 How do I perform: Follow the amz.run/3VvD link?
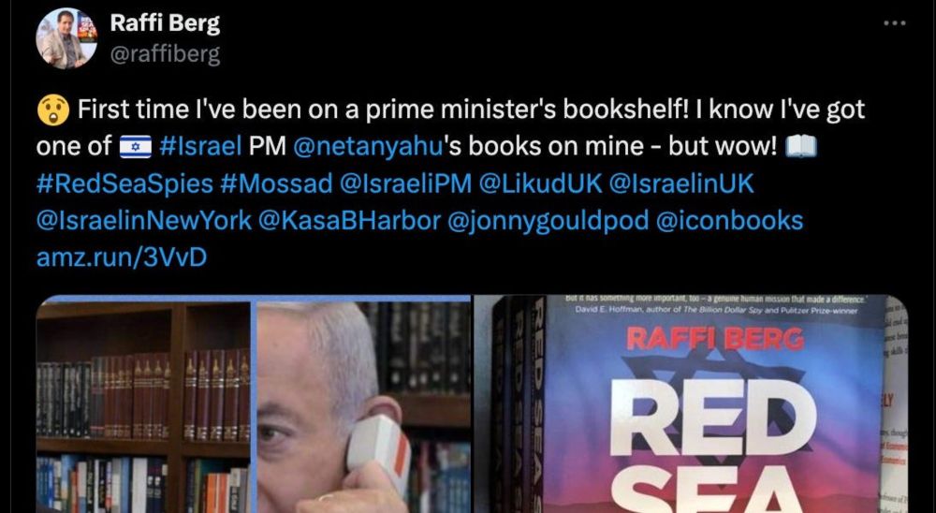[122, 258]
